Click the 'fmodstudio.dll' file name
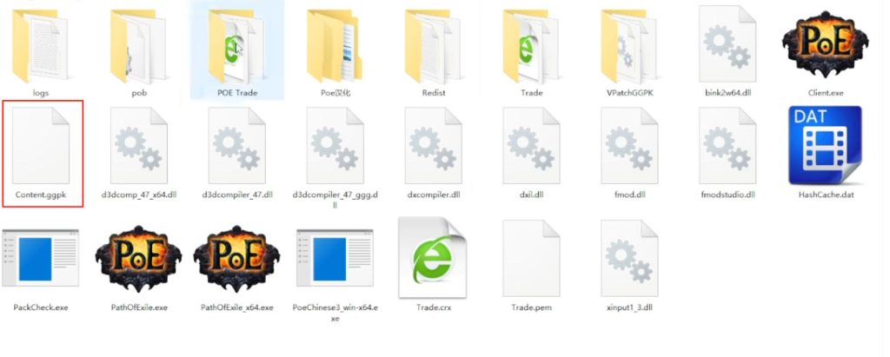This screenshot has width=890, height=357. [727, 195]
